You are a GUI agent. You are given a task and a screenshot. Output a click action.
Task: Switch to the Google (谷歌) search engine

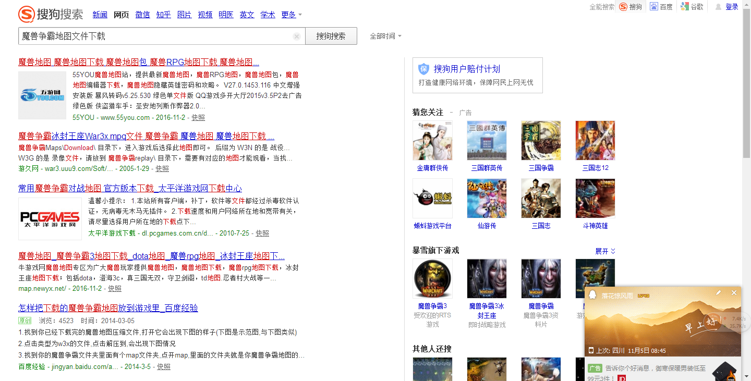[x=692, y=7]
